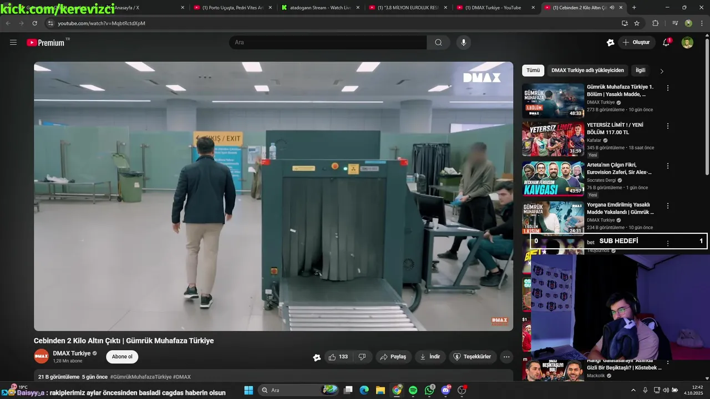Open more actions three-dot button below video
This screenshot has height=399, width=710.
506,357
